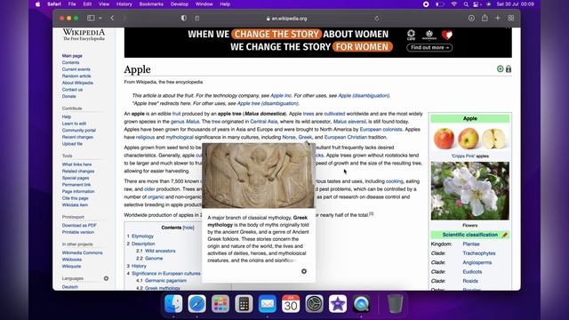
Task: Click the en.wikipedia.org address bar
Action: pyautogui.click(x=286, y=18)
